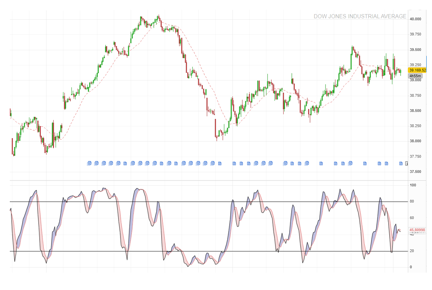This screenshot has height=290, width=432.
Task: Open the rightmost blue news document icon
Action: point(401,164)
